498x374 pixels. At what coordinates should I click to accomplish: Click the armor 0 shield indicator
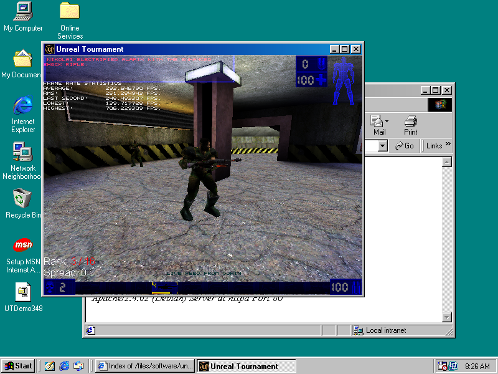[x=311, y=64]
